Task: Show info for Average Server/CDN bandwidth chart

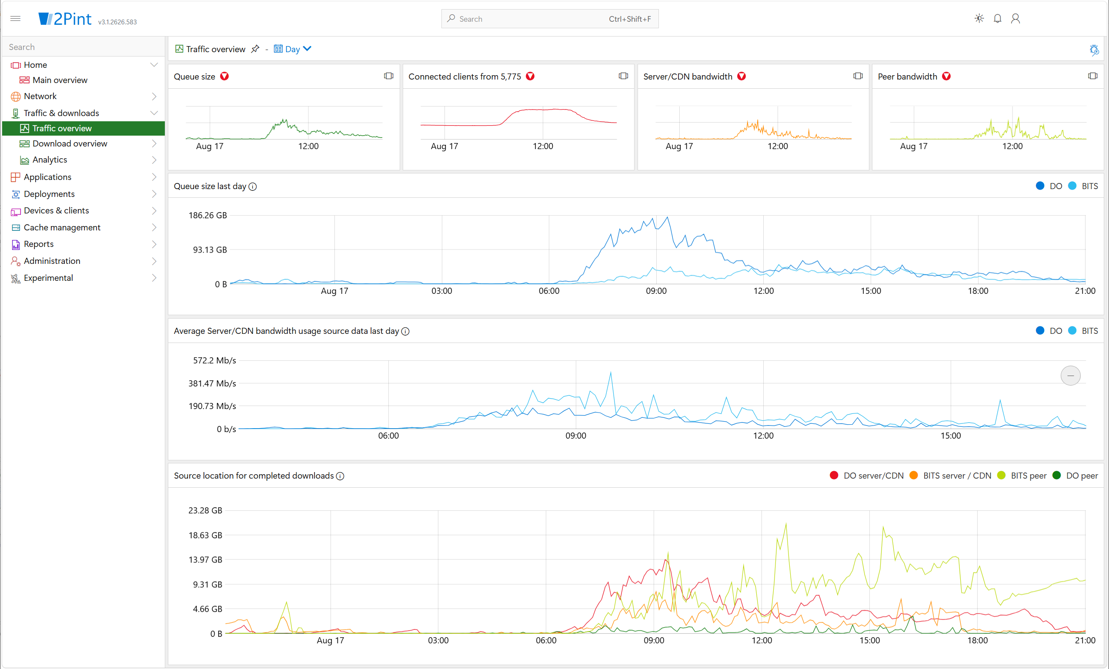Action: click(x=405, y=331)
